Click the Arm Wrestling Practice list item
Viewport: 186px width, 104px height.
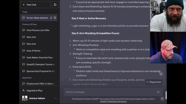point(86,45)
